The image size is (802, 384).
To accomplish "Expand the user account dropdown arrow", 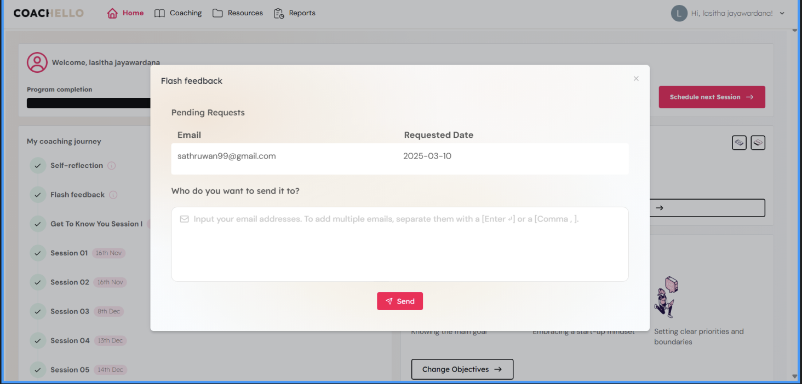I will (x=782, y=14).
